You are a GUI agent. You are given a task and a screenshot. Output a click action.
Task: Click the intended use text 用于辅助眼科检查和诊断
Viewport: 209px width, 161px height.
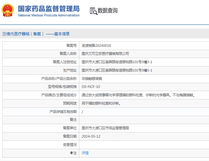tap(101, 103)
